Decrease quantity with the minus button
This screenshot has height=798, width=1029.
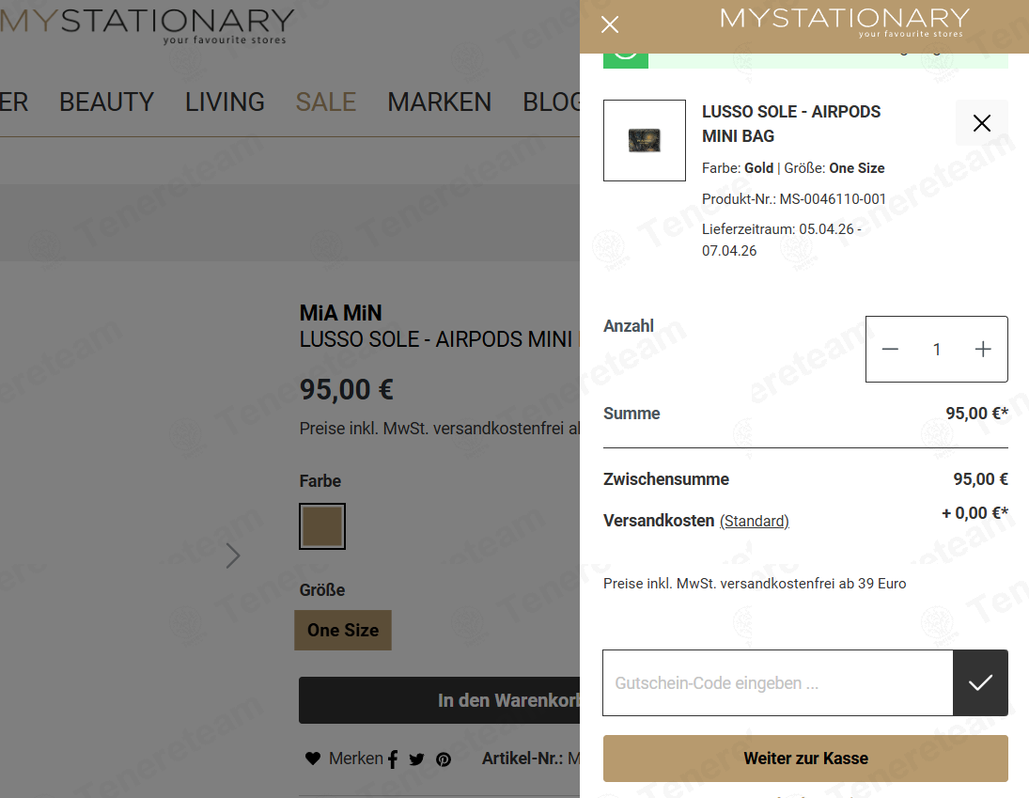click(890, 349)
